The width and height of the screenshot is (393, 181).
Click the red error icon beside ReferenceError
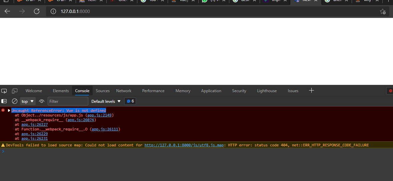pyautogui.click(x=3, y=110)
